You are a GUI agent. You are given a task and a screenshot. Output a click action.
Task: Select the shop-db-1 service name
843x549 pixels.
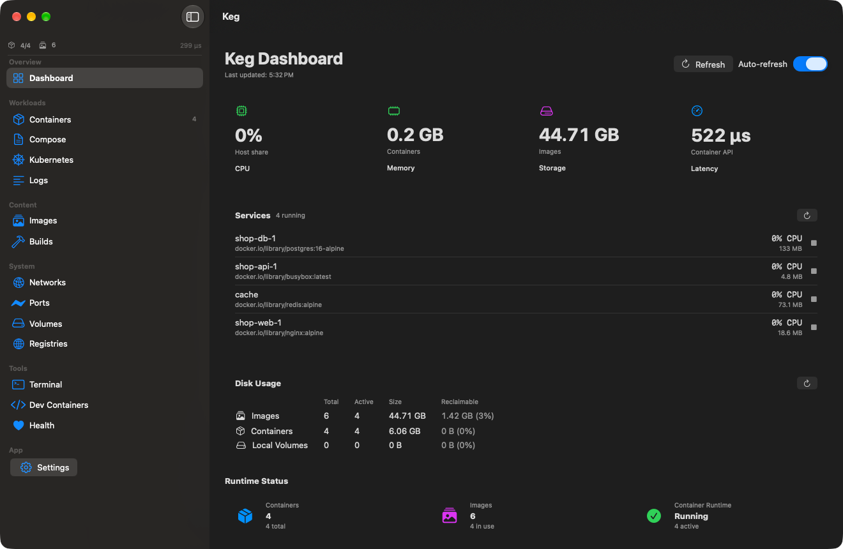click(255, 239)
